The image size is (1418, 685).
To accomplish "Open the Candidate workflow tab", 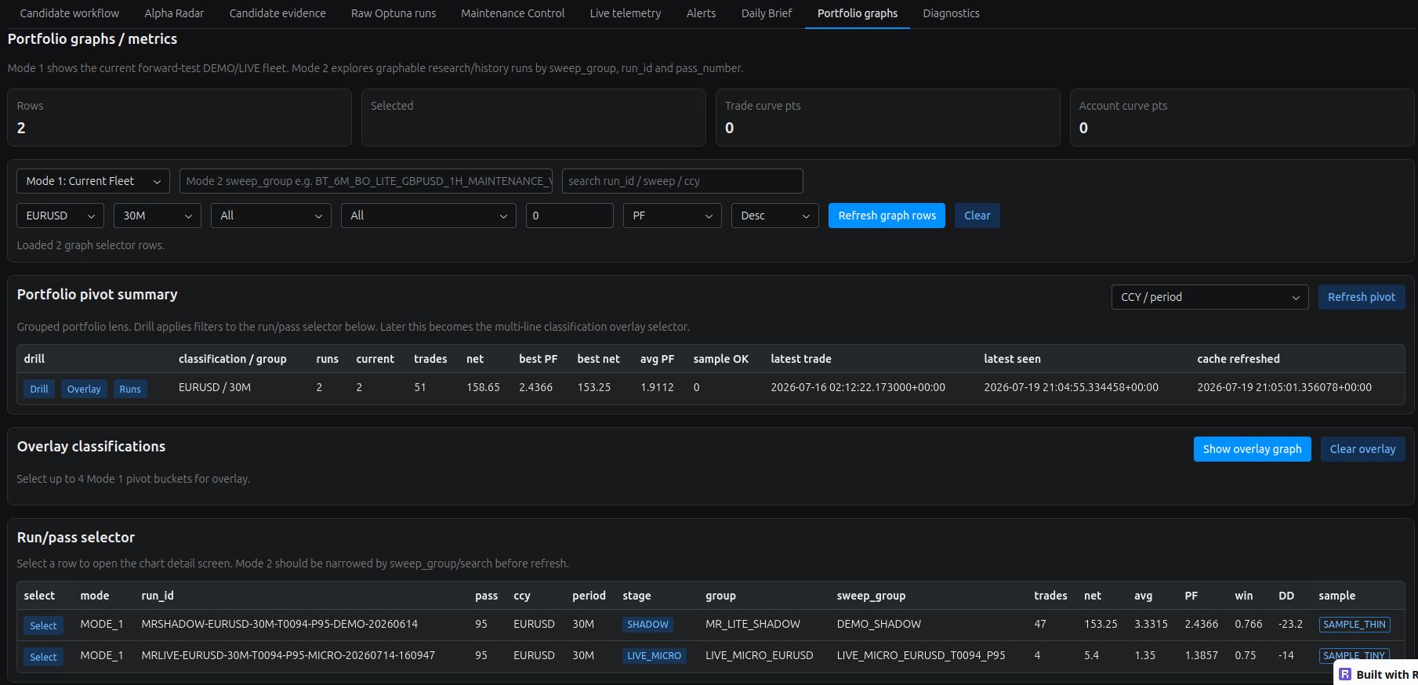I will click(x=69, y=13).
